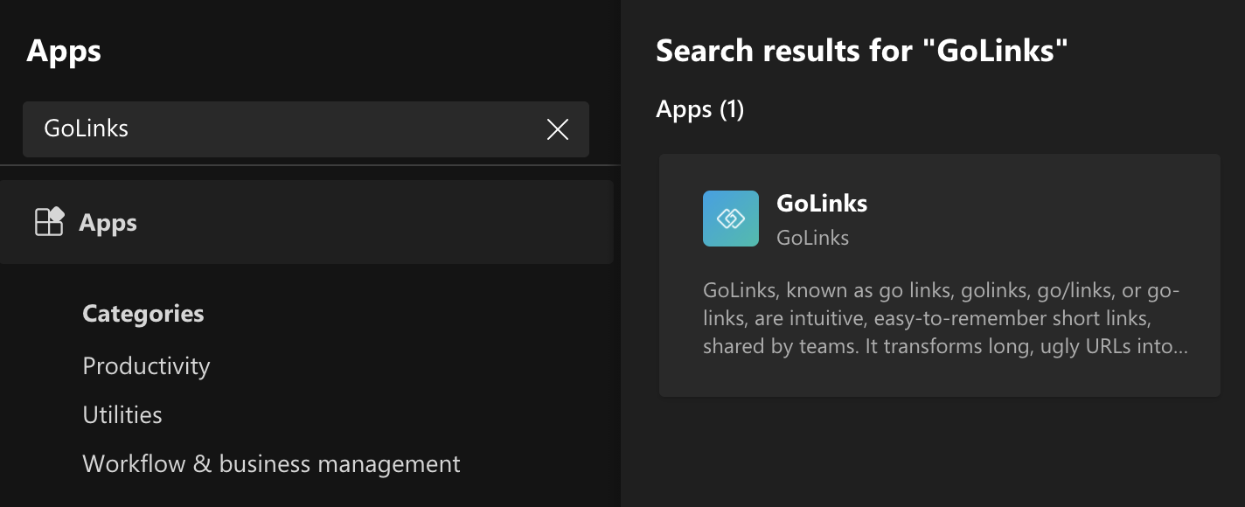1245x507 pixels.
Task: Select the Utilities category
Action: pyautogui.click(x=122, y=415)
